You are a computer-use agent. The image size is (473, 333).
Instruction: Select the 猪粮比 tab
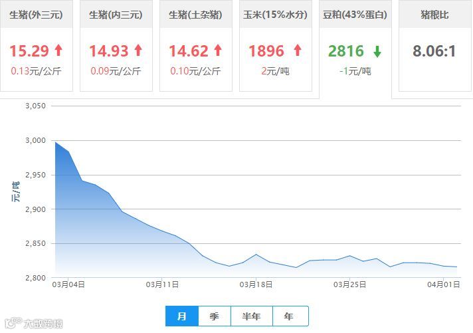click(x=434, y=45)
